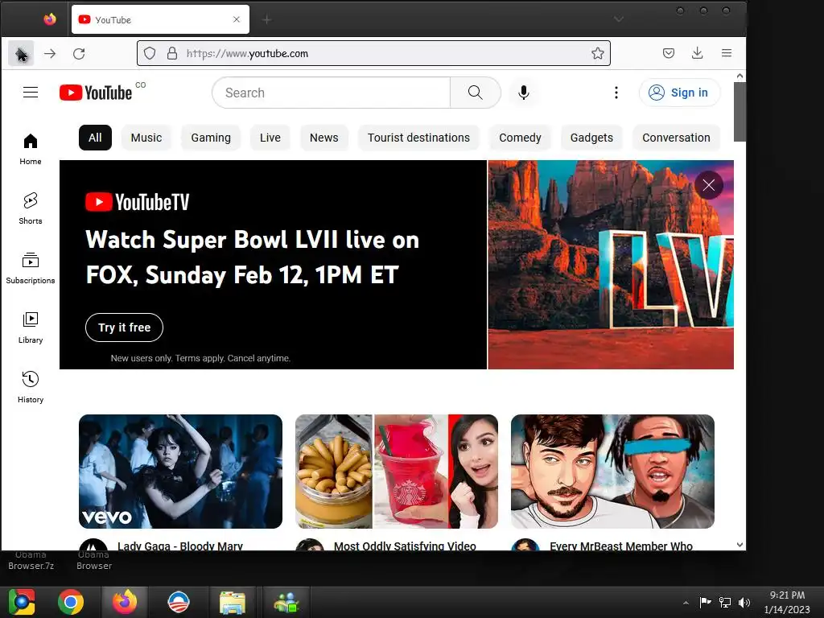This screenshot has height=618, width=824.
Task: Start voice search with microphone icon
Action: coord(523,93)
